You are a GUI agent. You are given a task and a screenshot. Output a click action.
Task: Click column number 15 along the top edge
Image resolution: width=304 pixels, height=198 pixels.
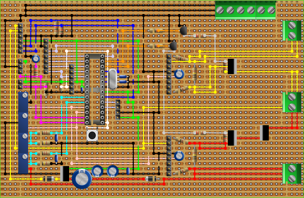coord(77,2)
